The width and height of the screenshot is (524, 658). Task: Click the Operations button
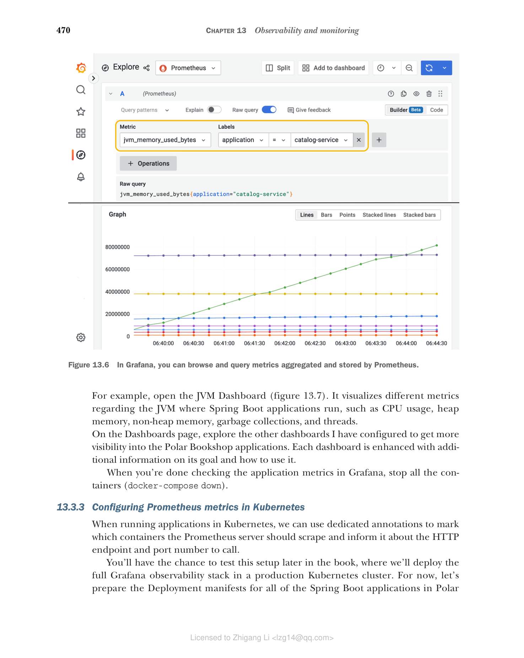(x=148, y=164)
